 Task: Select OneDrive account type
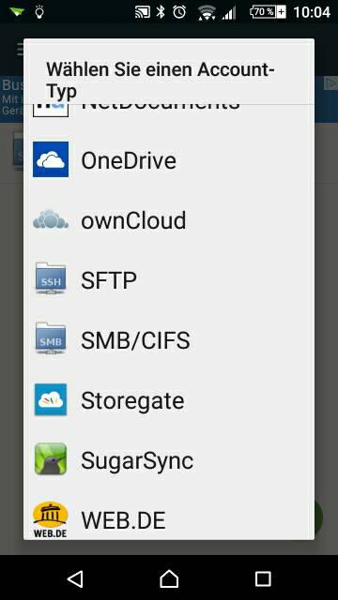[x=169, y=160]
